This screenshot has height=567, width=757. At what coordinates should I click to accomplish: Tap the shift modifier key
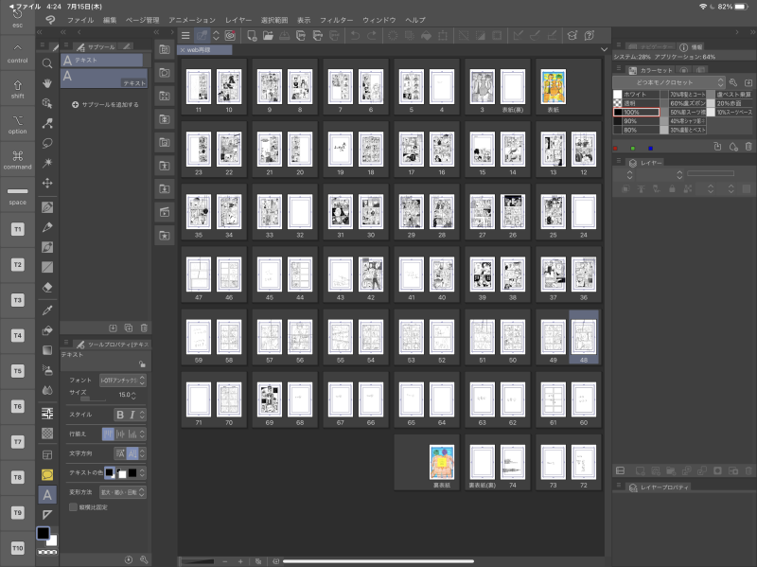pos(17,89)
